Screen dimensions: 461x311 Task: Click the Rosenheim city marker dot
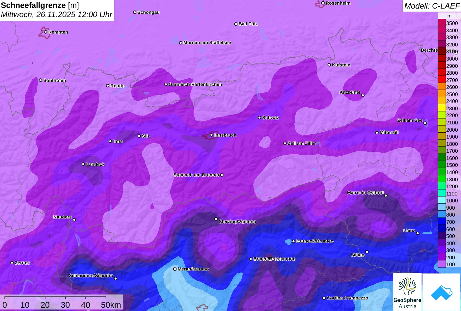click(323, 3)
